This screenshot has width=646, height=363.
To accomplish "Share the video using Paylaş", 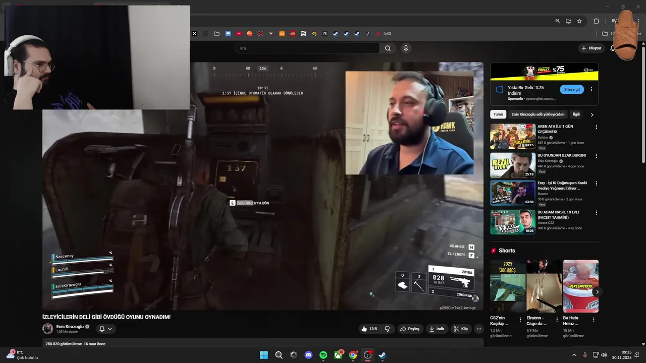I will click(410, 329).
